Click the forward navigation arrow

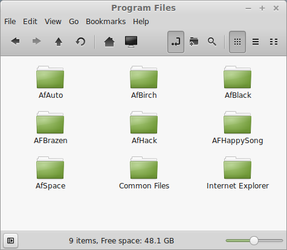tap(37, 42)
